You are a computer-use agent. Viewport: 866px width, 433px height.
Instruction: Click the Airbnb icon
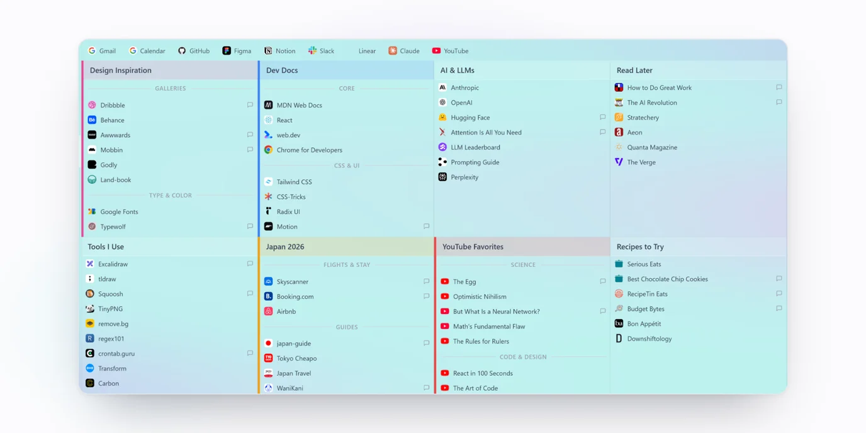(x=268, y=312)
